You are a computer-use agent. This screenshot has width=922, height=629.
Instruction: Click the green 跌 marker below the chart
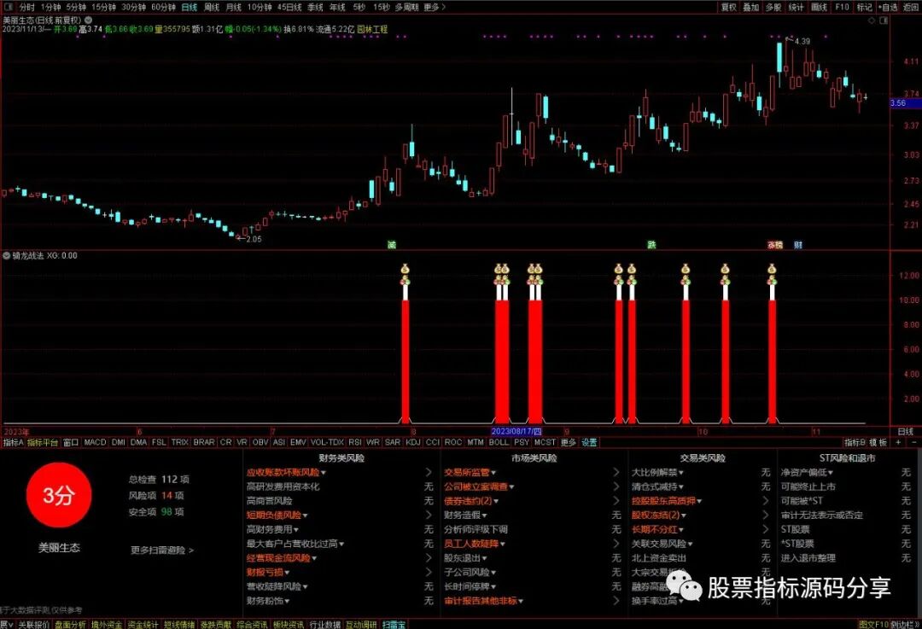point(651,245)
